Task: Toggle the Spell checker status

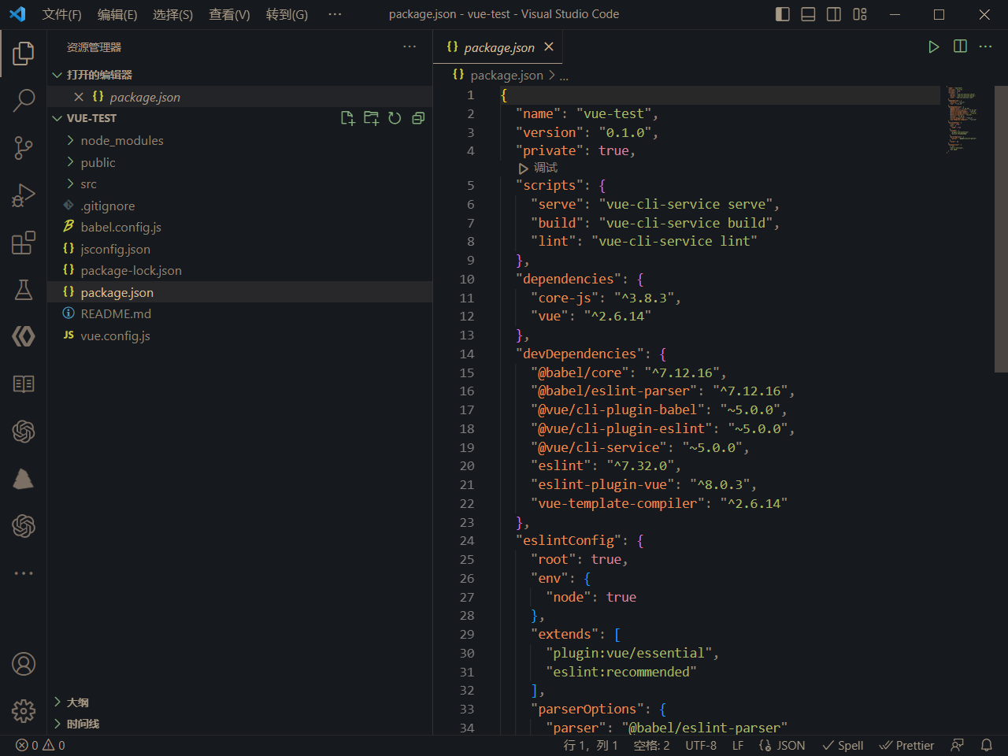Action: pos(843,745)
